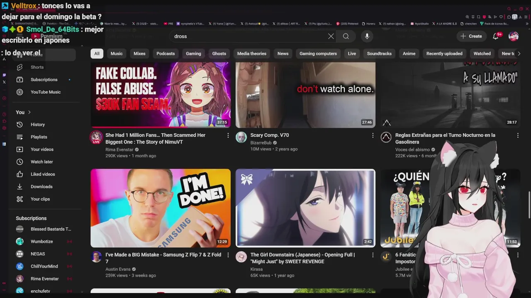Open options menu for Scary Comp. V70
Viewport: 531px width, 298px height.
(373, 135)
